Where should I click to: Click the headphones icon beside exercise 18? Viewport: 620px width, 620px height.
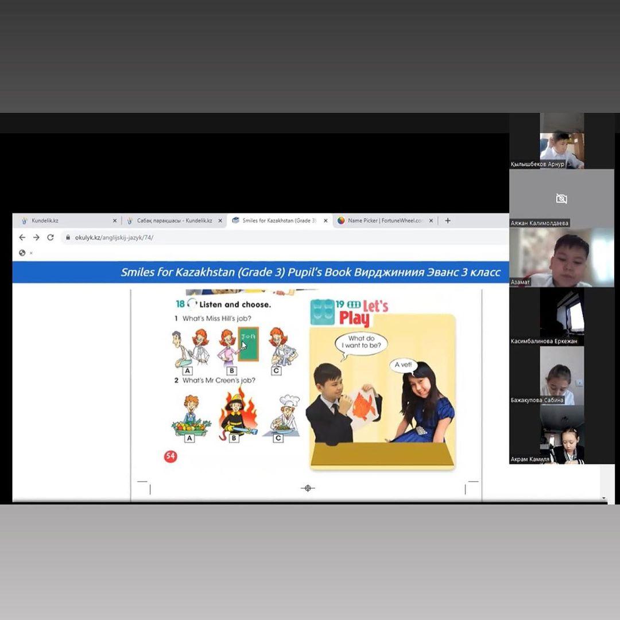pyautogui.click(x=192, y=304)
